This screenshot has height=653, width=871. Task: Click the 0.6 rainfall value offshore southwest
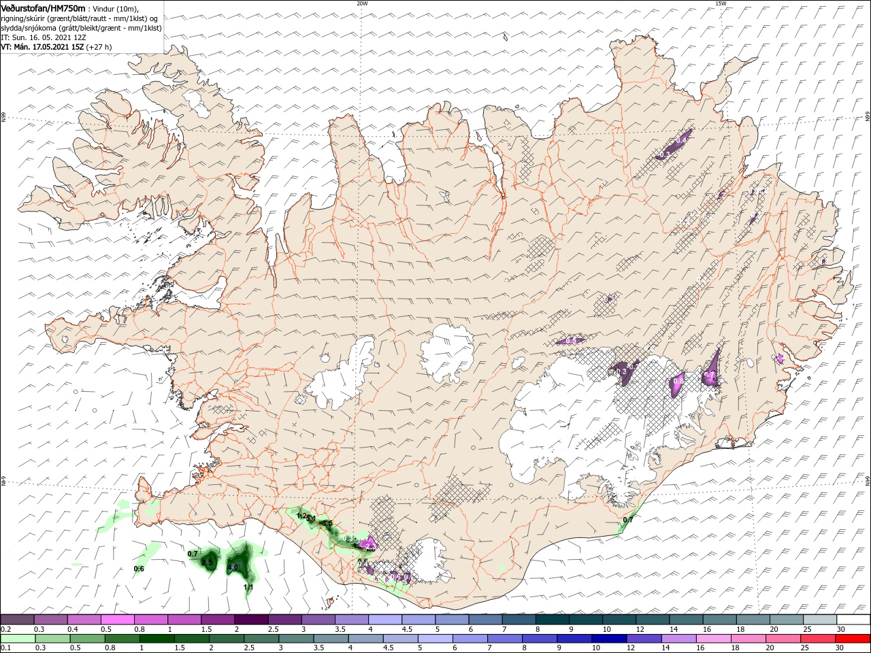(x=139, y=569)
